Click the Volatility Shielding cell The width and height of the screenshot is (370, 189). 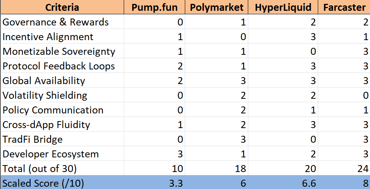[62, 95]
